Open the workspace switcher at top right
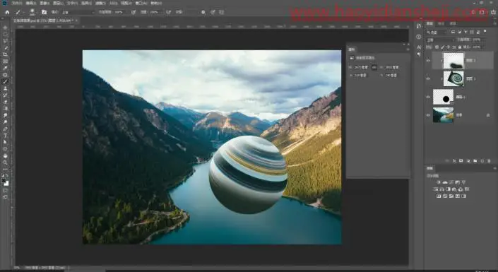The height and width of the screenshot is (272, 498). tap(482, 12)
